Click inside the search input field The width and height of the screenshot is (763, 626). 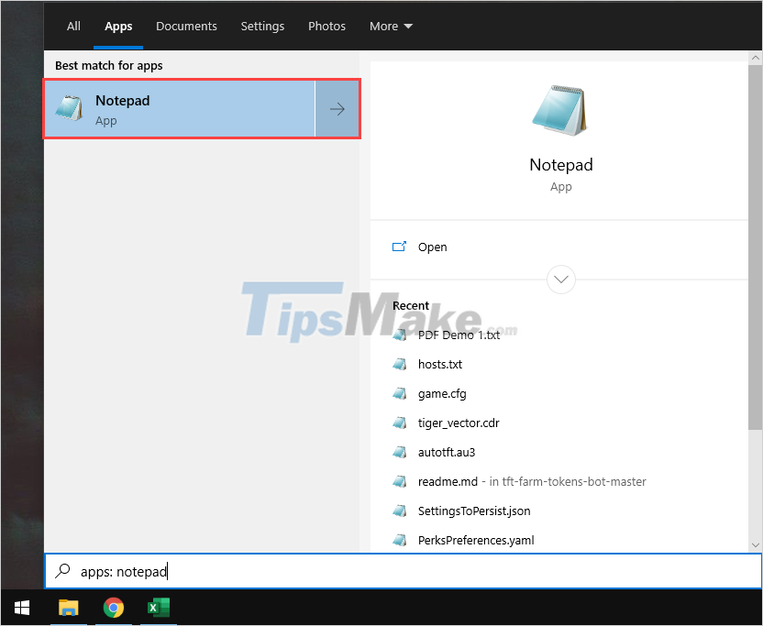point(275,571)
